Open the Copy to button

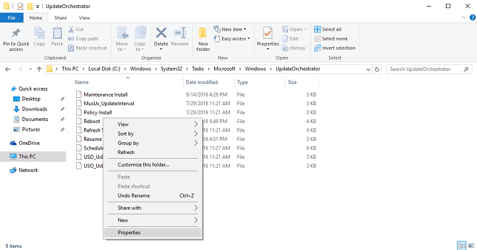point(140,38)
